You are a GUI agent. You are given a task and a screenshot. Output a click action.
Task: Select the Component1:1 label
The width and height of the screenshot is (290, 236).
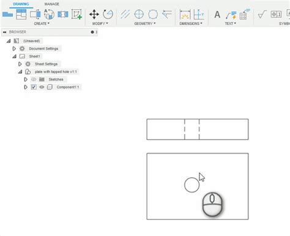tap(68, 87)
